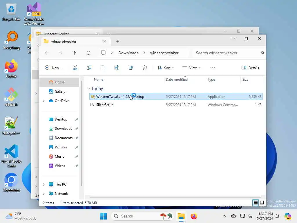Click the taskbar clock showing 12:17 PM
The height and width of the screenshot is (223, 297).
click(x=265, y=216)
